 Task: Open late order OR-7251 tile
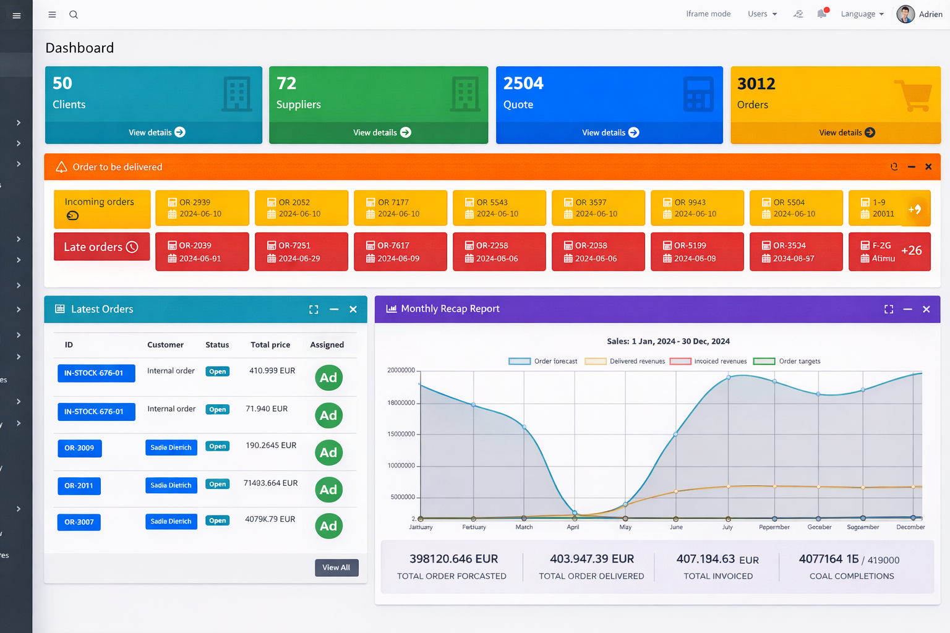301,252
